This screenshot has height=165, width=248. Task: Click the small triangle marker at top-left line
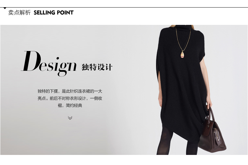[x=5, y=8]
